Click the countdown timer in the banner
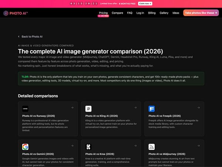This screenshot has height=167, width=222. 84,4
